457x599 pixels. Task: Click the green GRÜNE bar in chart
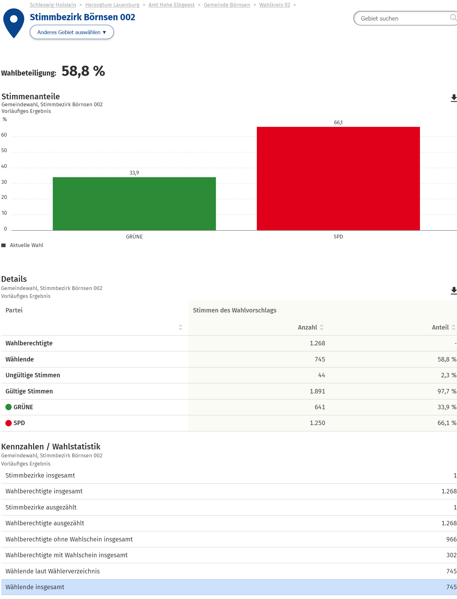coord(134,204)
